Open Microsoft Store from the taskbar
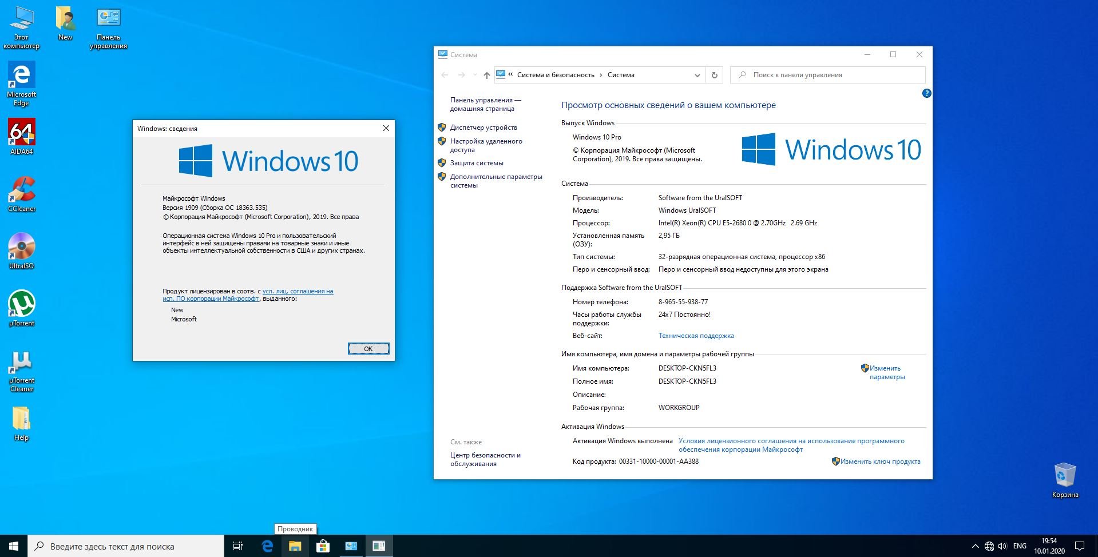Screen dimensions: 1098x557 click(323, 546)
